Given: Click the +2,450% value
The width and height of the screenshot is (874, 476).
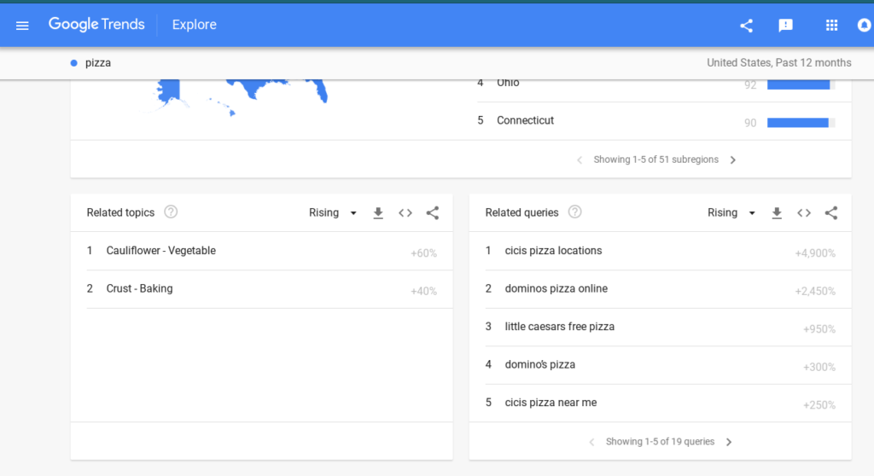Looking at the screenshot, I should click(815, 292).
